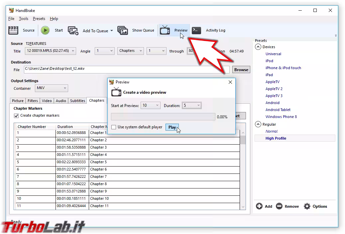Expand the Duration dropdown in Preview
The width and height of the screenshot is (345, 234).
tap(192, 105)
